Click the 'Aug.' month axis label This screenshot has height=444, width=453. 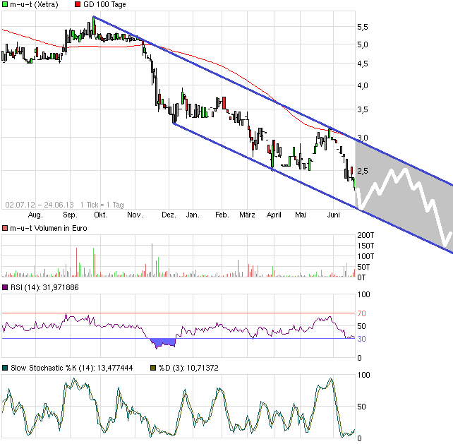pos(35,214)
